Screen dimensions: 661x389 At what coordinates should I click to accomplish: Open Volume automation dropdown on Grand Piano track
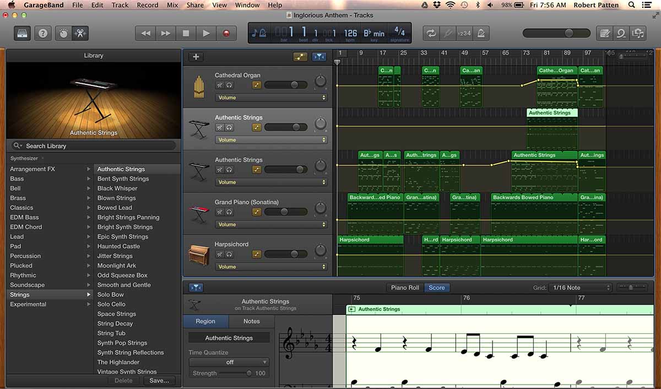271,224
